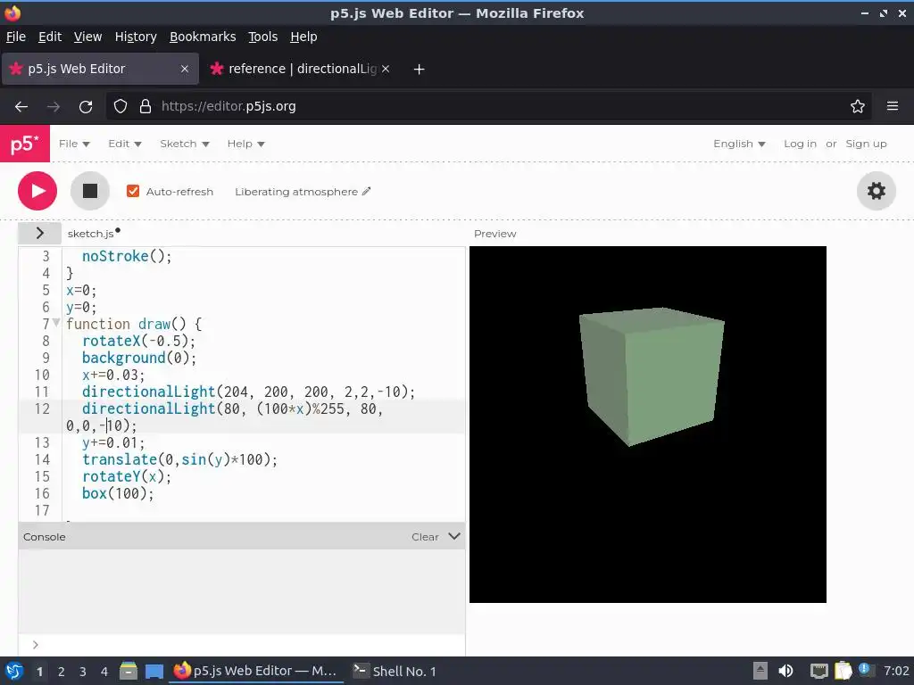This screenshot has height=685, width=914.
Task: Open network status tray icon
Action: click(x=819, y=671)
